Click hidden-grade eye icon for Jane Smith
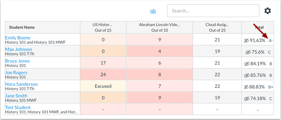 pyautogui.click(x=247, y=99)
